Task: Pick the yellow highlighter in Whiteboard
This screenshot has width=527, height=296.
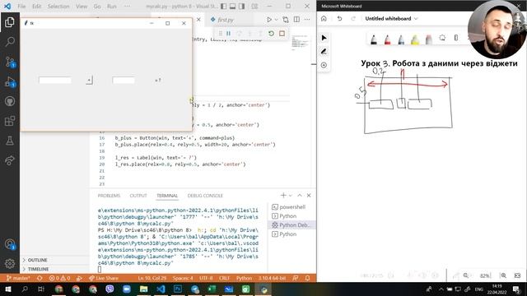Action: click(415, 39)
